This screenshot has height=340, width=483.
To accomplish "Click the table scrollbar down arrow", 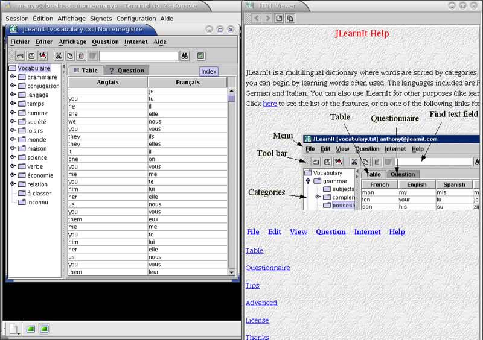I will coord(231,272).
